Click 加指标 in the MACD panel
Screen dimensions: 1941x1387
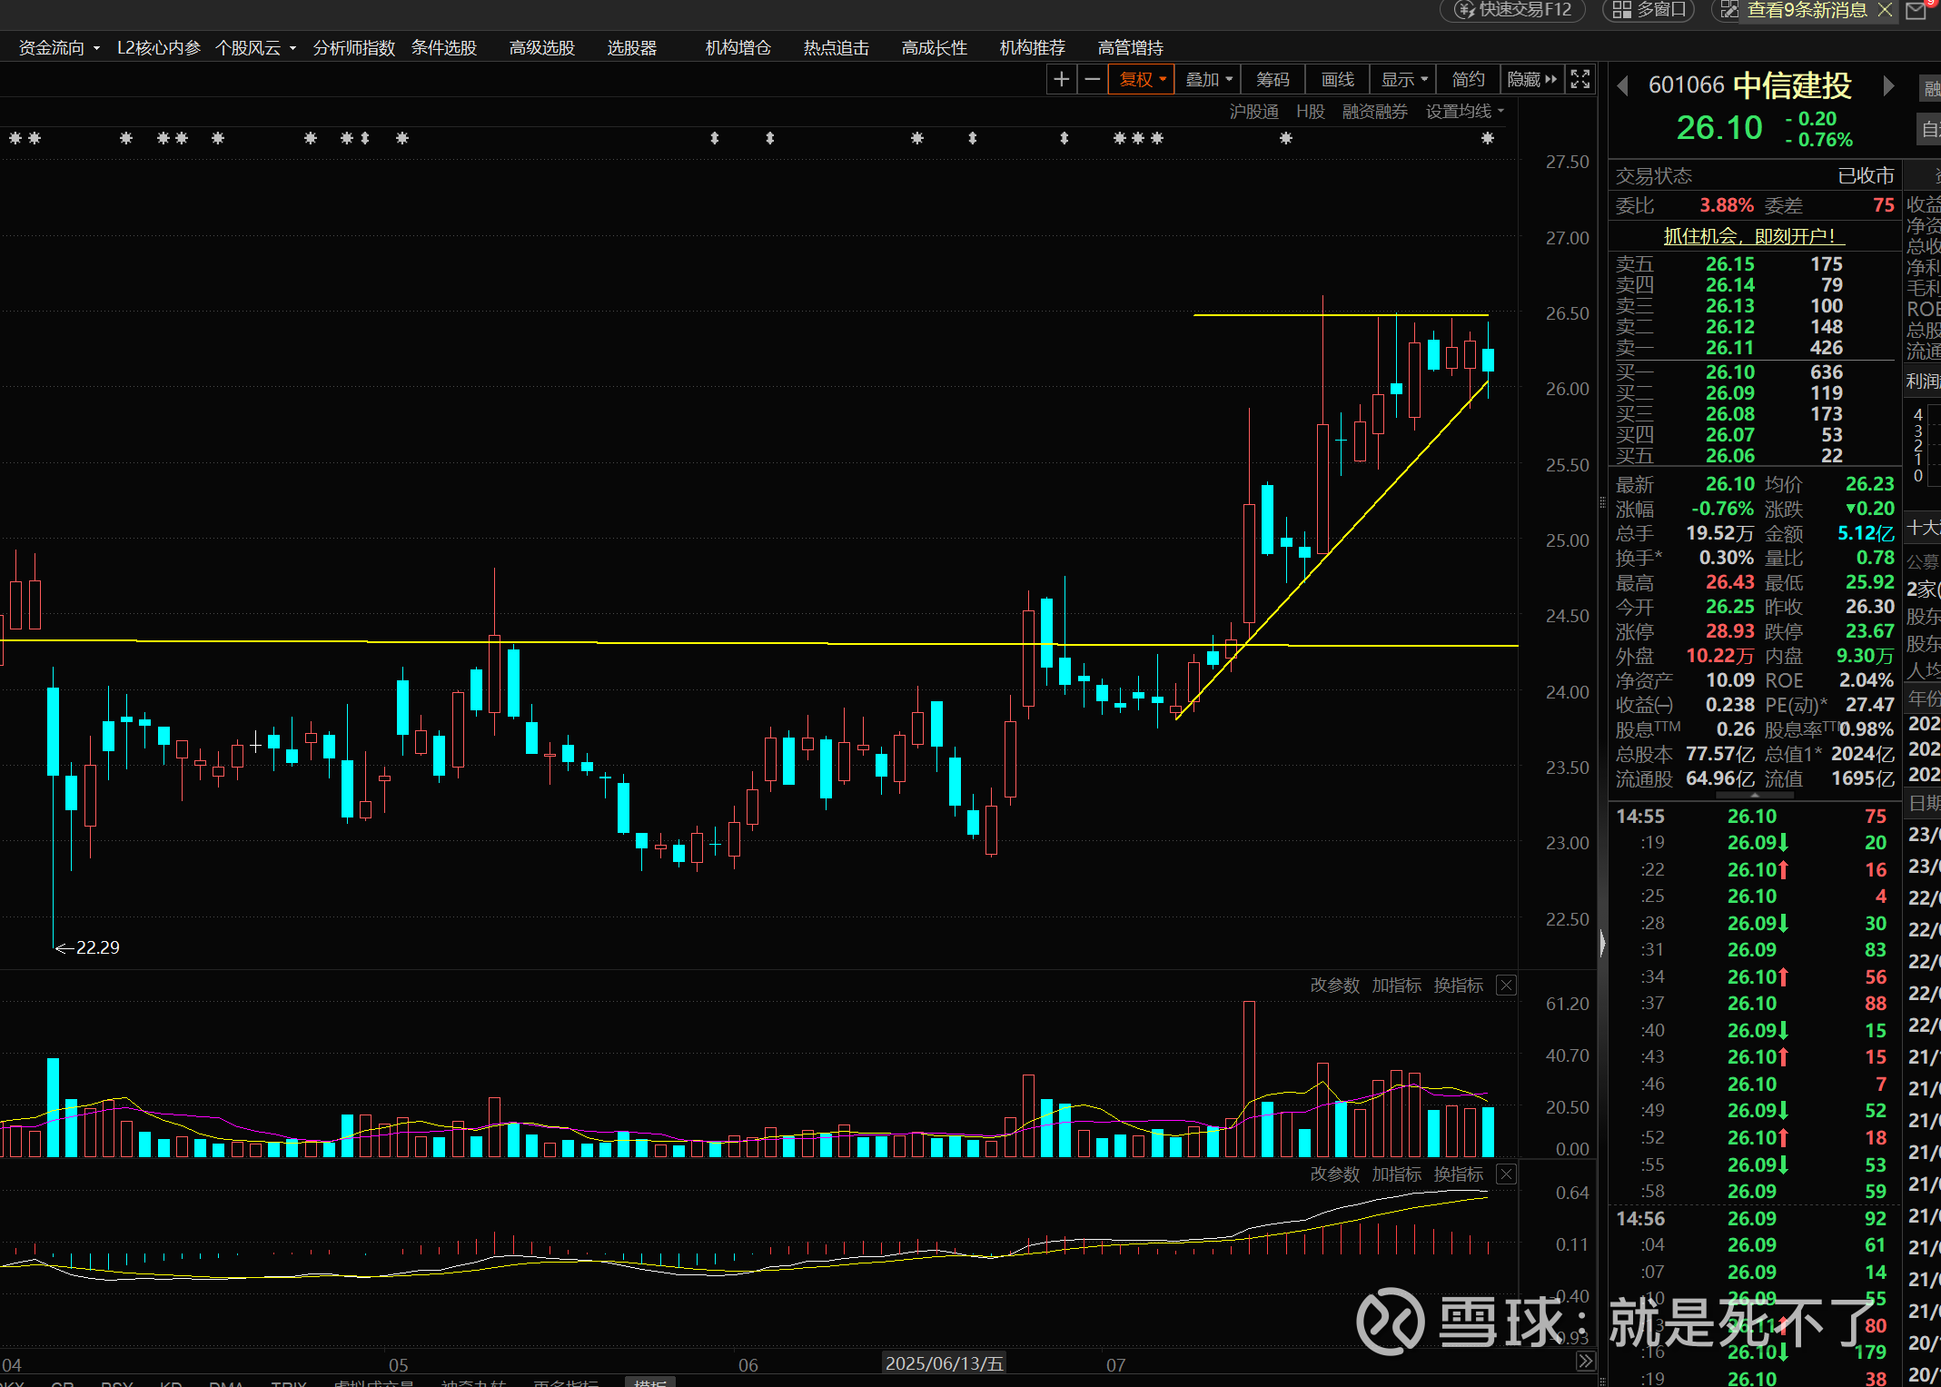tap(1396, 1174)
